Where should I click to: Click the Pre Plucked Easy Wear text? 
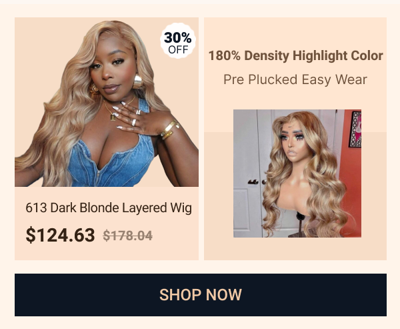pos(295,79)
